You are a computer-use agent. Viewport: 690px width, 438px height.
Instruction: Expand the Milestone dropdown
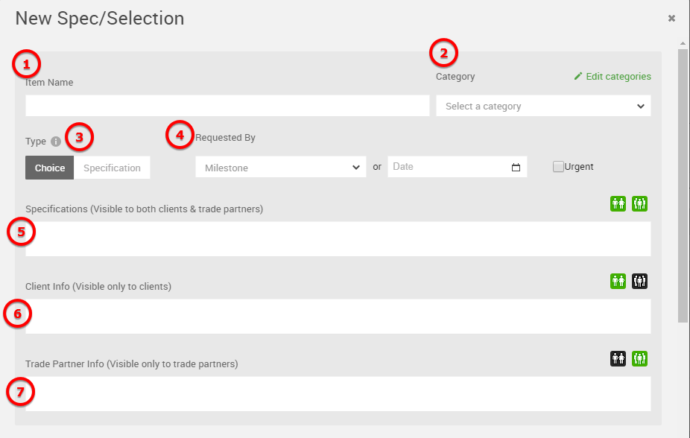(280, 168)
